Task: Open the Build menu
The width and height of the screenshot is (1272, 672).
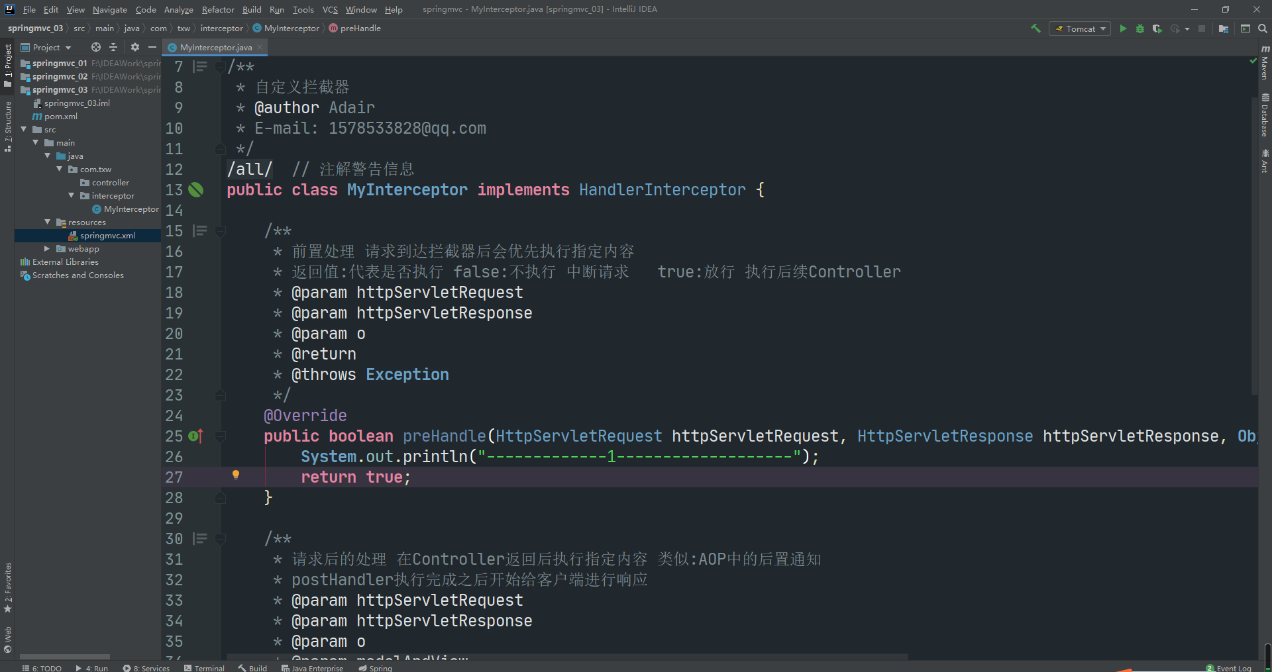Action: [252, 9]
